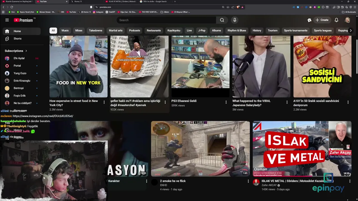The width and height of the screenshot is (358, 201).
Task: Open Enis Kirazoglu channel in subscriptions
Action: [x=22, y=81]
